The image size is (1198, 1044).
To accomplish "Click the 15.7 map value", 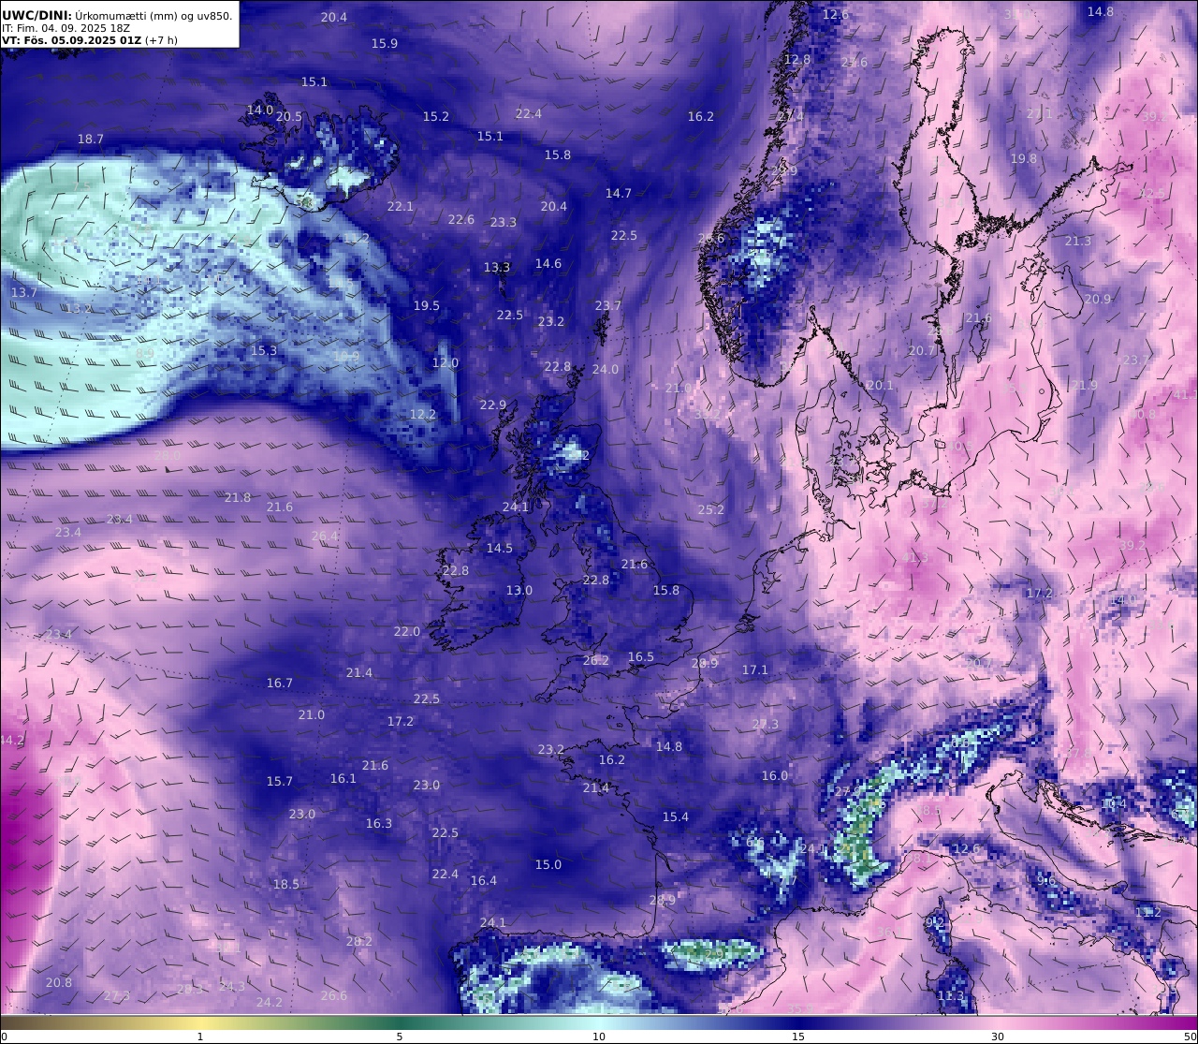I will (x=280, y=782).
